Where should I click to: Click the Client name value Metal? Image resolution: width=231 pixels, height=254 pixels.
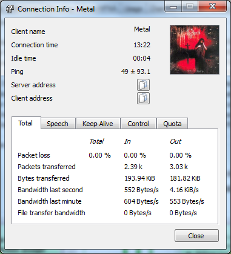click(x=142, y=29)
